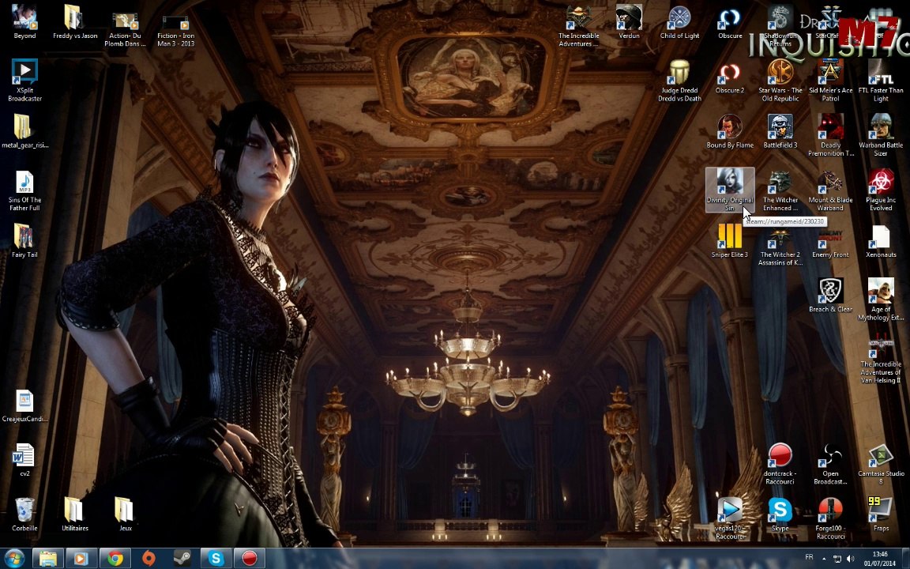Open the volume control in the tray

pos(851,559)
